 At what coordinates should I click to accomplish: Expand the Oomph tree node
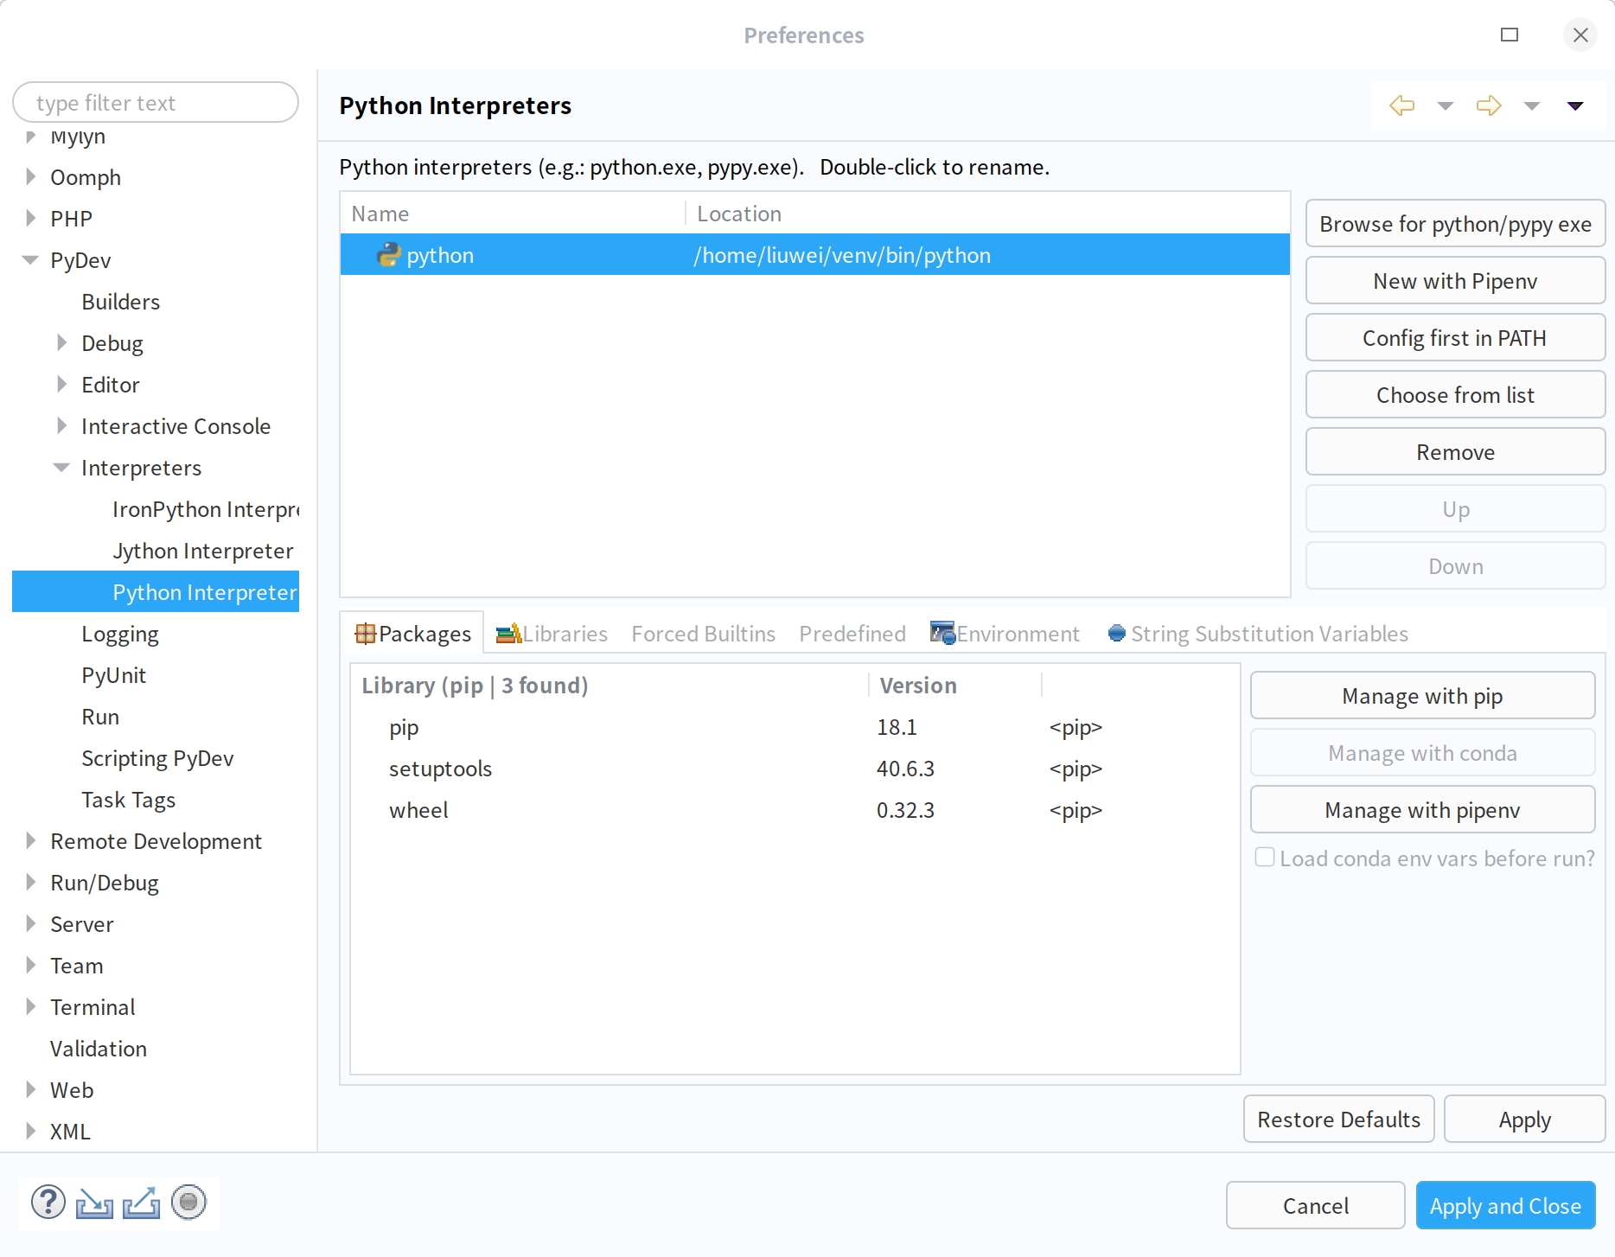pos(31,176)
